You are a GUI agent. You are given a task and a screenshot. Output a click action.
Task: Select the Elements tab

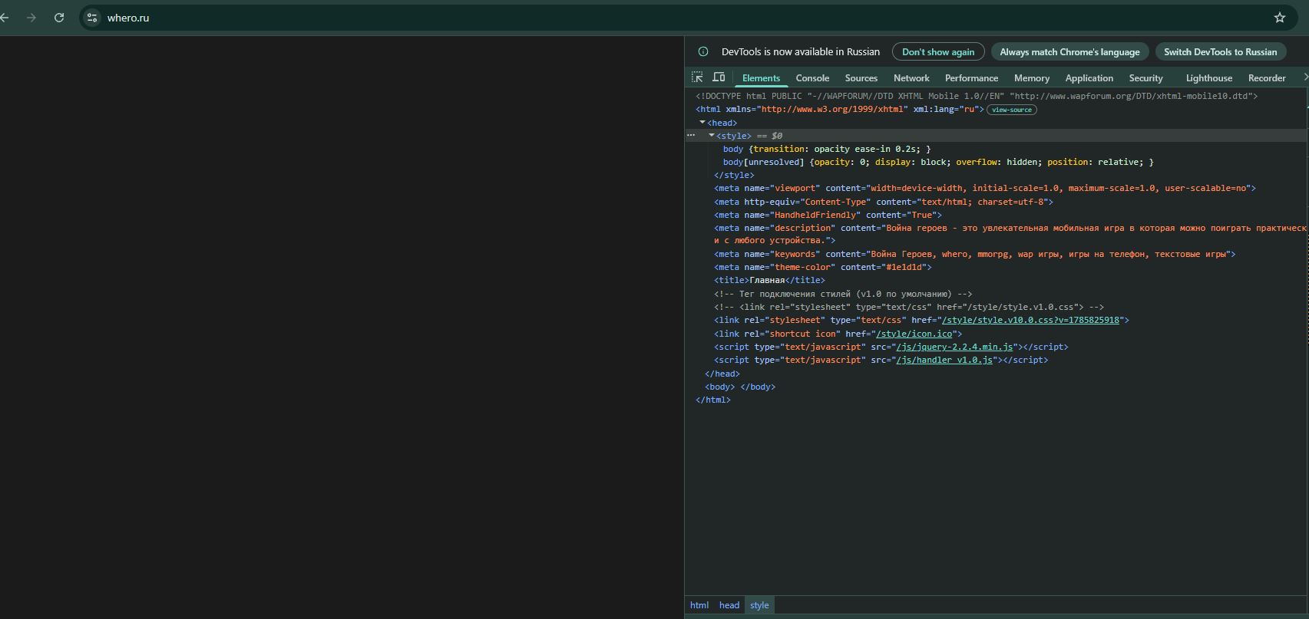click(x=761, y=78)
